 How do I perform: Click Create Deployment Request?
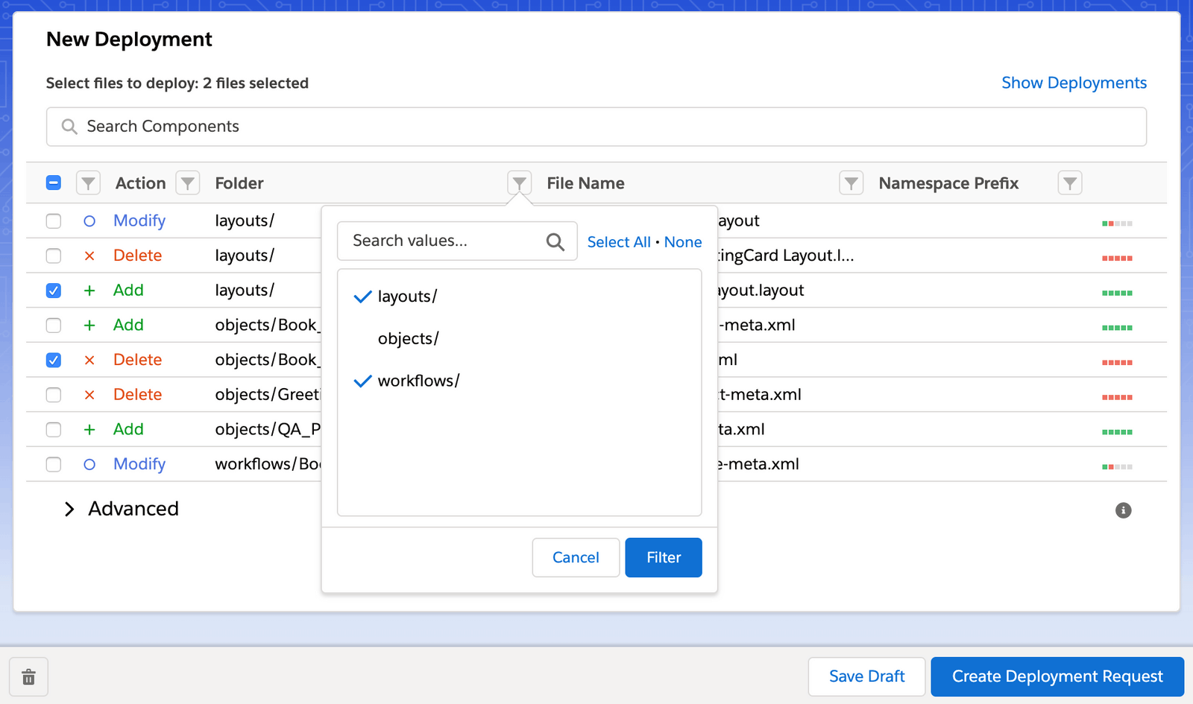pos(1057,676)
